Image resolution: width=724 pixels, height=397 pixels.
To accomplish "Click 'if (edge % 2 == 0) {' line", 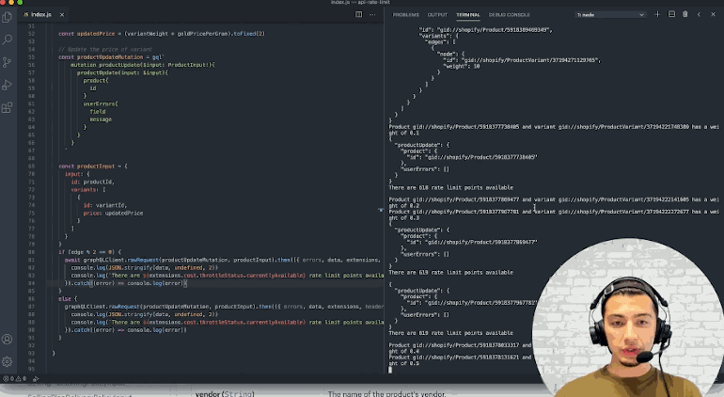I will 89,252.
